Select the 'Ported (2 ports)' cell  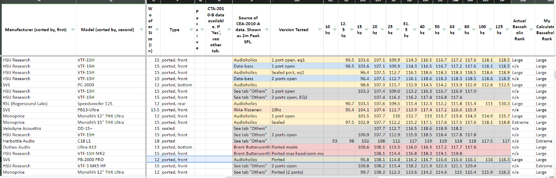pyautogui.click(x=297, y=172)
